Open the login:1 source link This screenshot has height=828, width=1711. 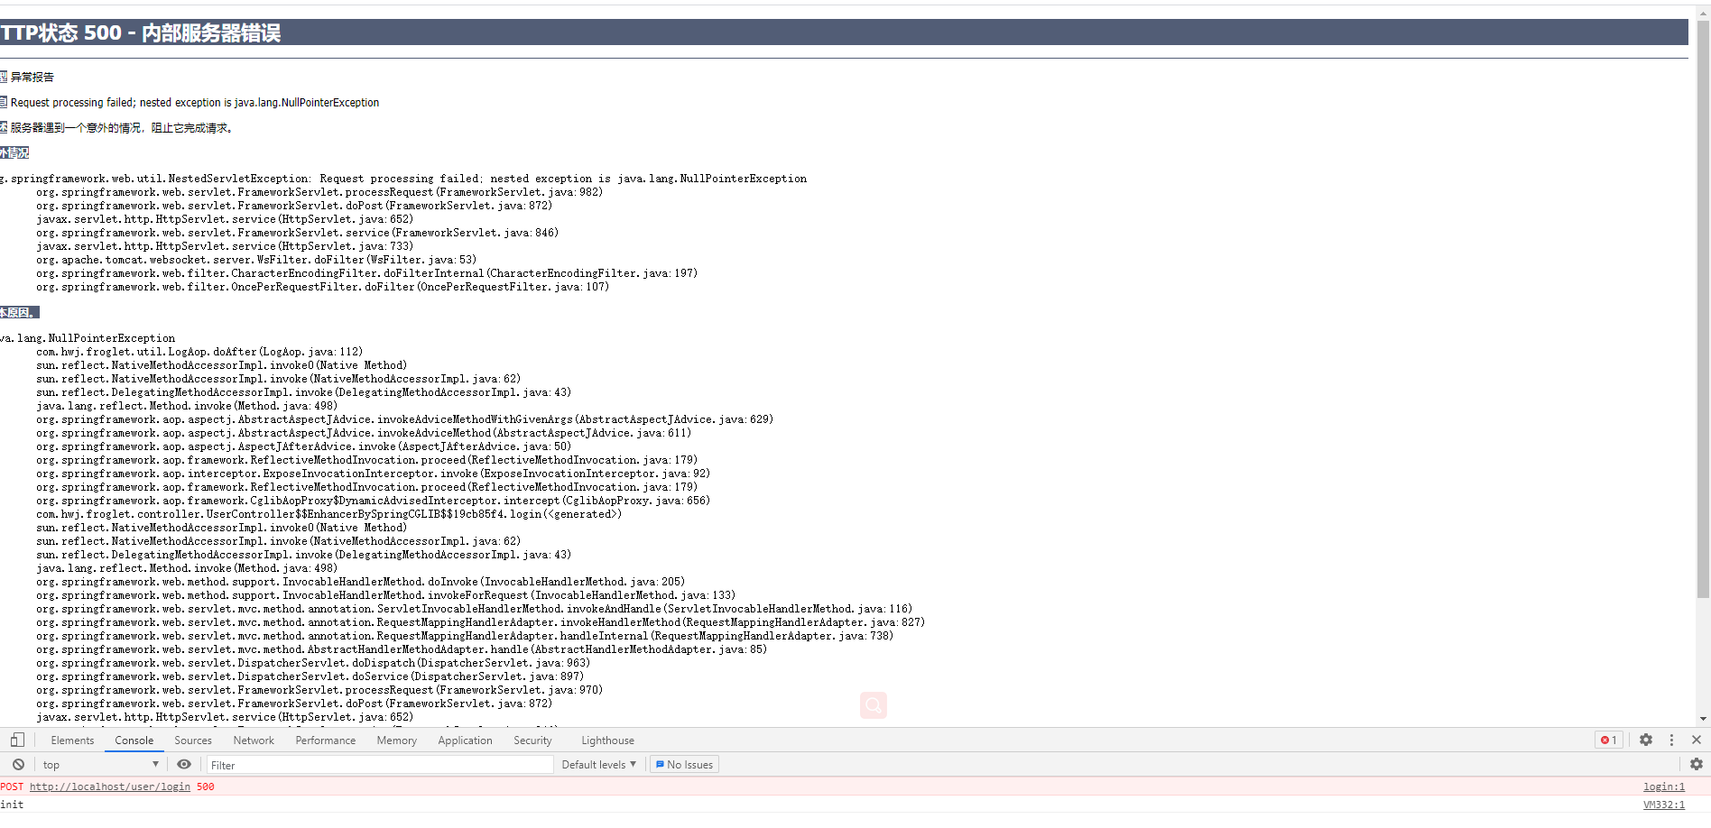(x=1663, y=787)
